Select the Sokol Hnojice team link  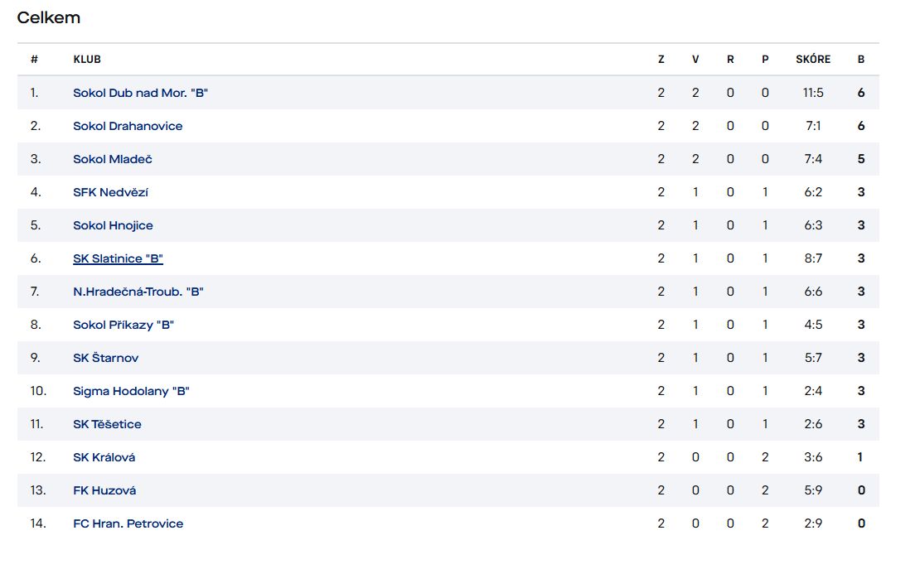(x=114, y=226)
